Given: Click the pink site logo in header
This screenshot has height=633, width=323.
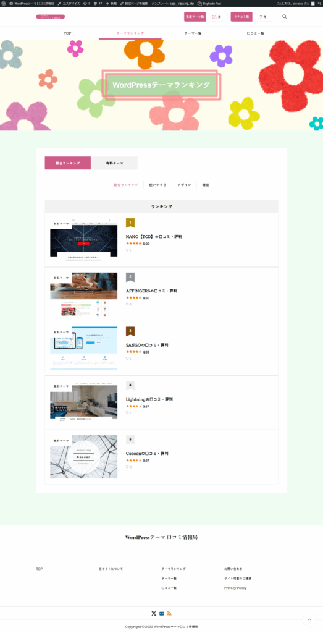Looking at the screenshot, I should coord(51,17).
